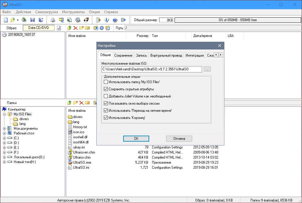Click the ISO files location path field
This screenshot has width=302, height=203.
point(152,69)
